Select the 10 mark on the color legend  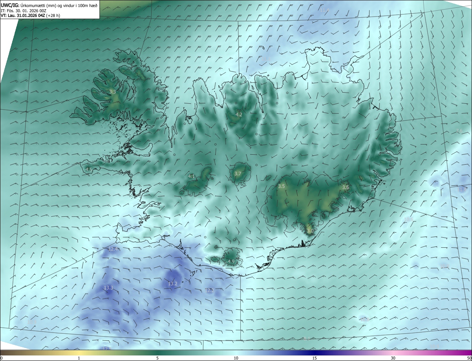(x=236, y=358)
